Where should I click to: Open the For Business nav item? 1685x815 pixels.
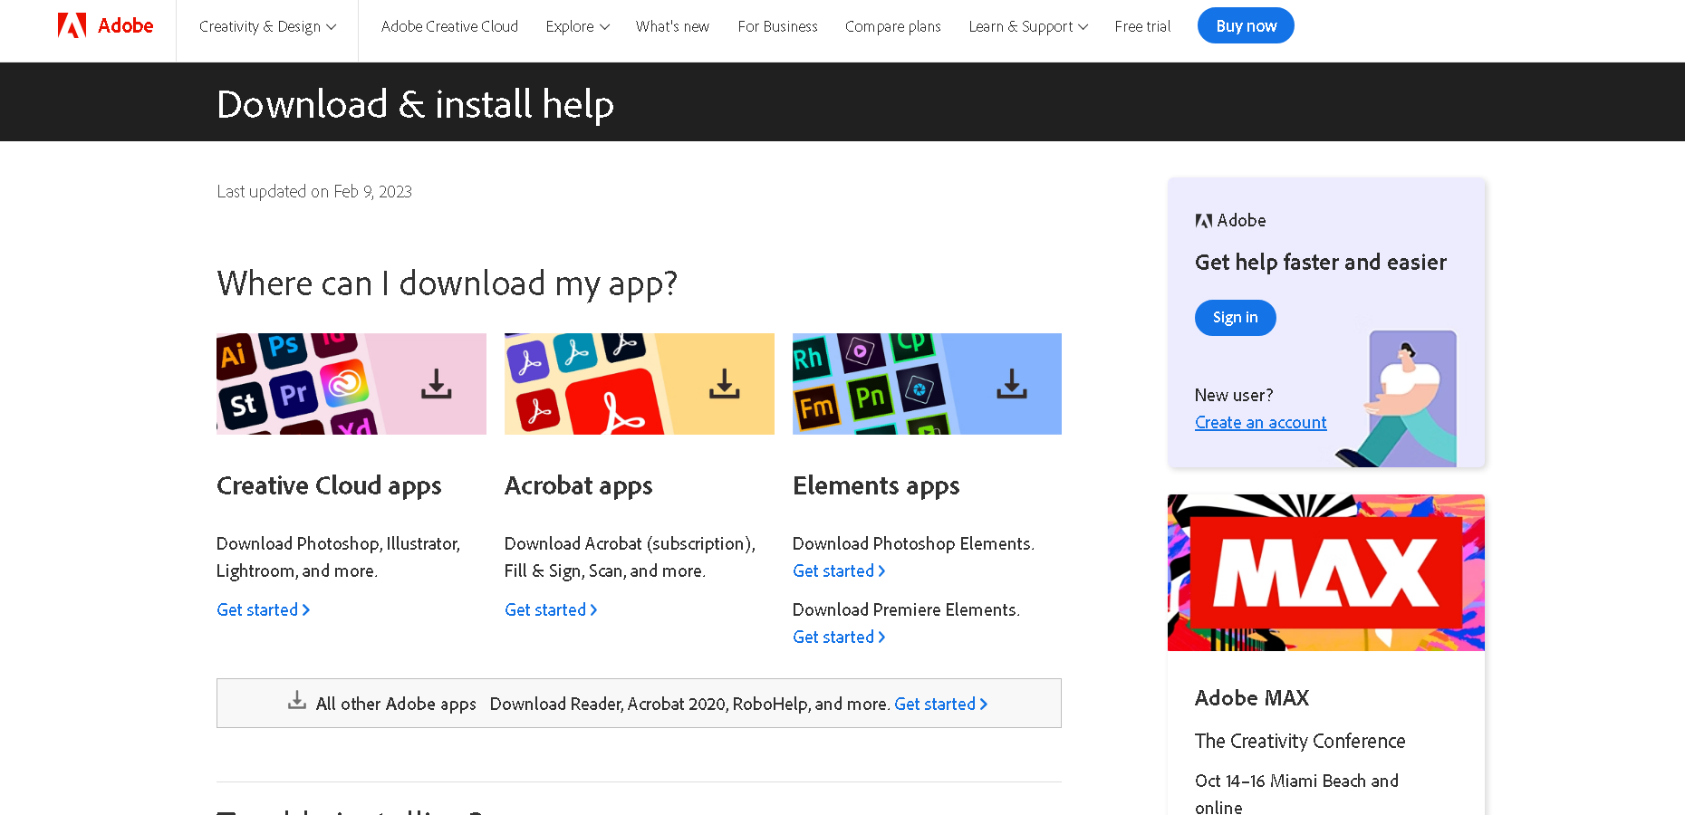point(777,27)
